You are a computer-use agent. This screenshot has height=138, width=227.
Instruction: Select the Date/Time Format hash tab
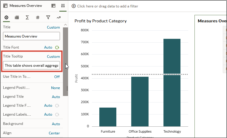click(38, 18)
